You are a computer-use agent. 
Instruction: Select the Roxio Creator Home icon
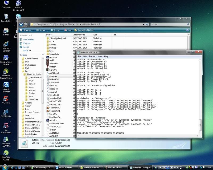6,60
